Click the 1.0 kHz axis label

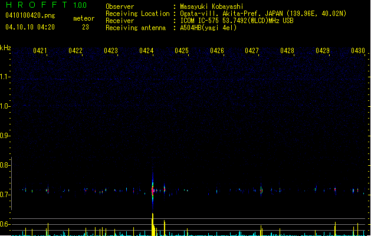(5, 106)
